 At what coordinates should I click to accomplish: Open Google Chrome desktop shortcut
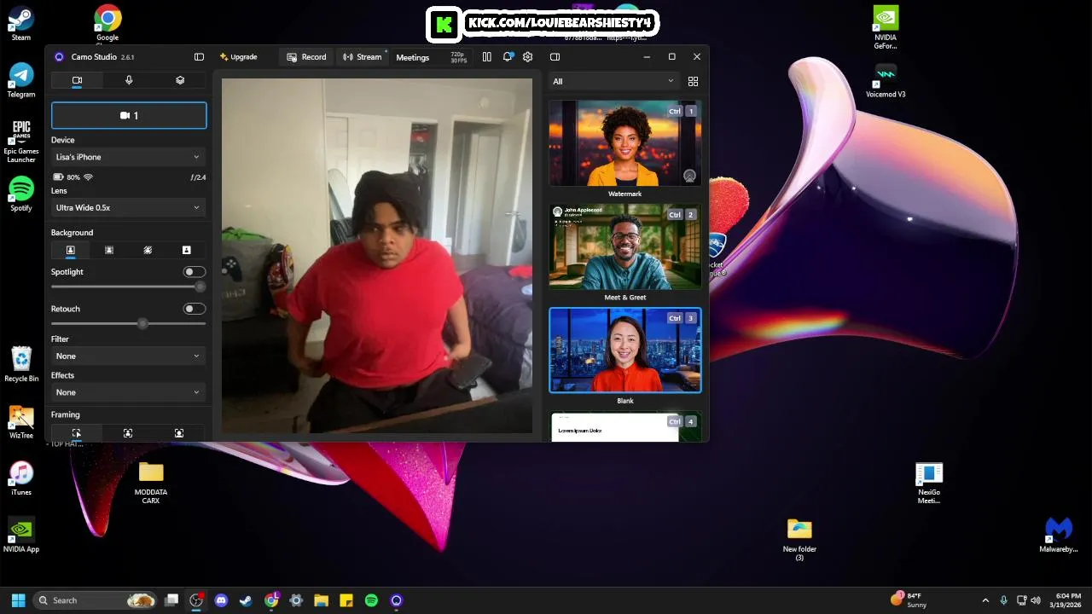tap(107, 23)
